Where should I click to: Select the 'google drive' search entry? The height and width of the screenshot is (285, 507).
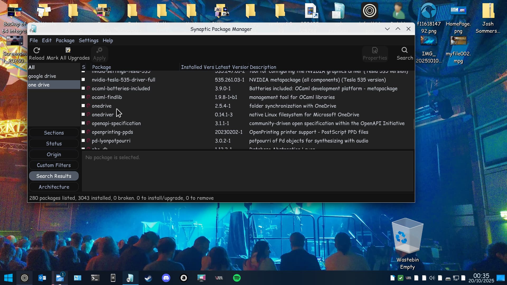[42, 76]
